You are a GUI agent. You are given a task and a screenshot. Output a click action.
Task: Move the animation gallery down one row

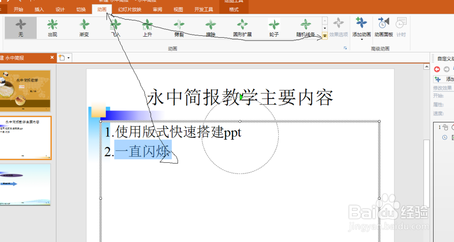click(325, 28)
